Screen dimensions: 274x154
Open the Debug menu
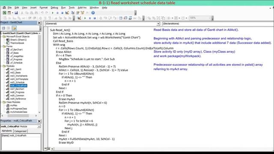click(x=54, y=8)
